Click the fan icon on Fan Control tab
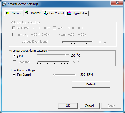The height and width of the screenshot is (113, 125). (46, 13)
